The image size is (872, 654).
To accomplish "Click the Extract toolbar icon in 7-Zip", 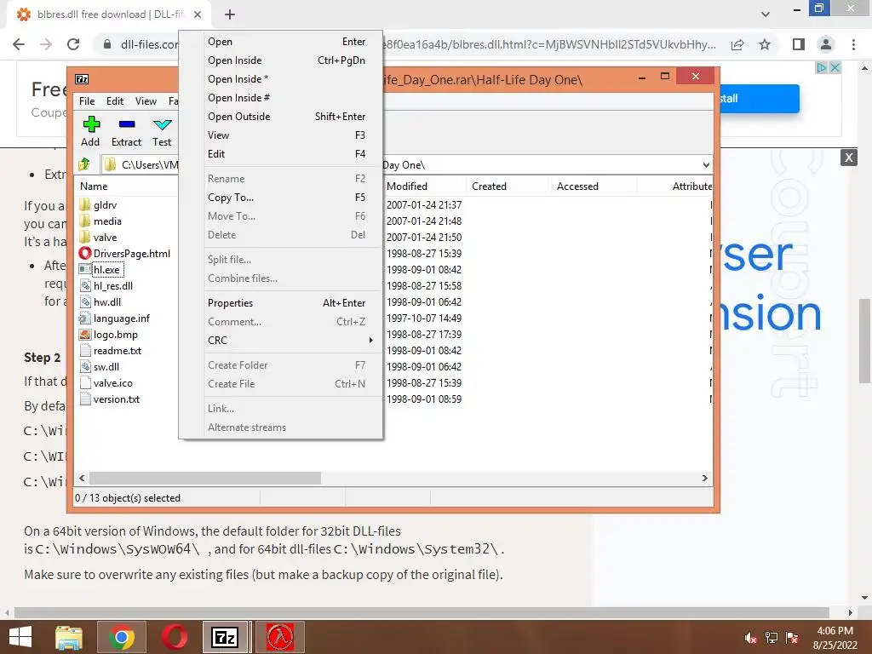I will tap(127, 124).
